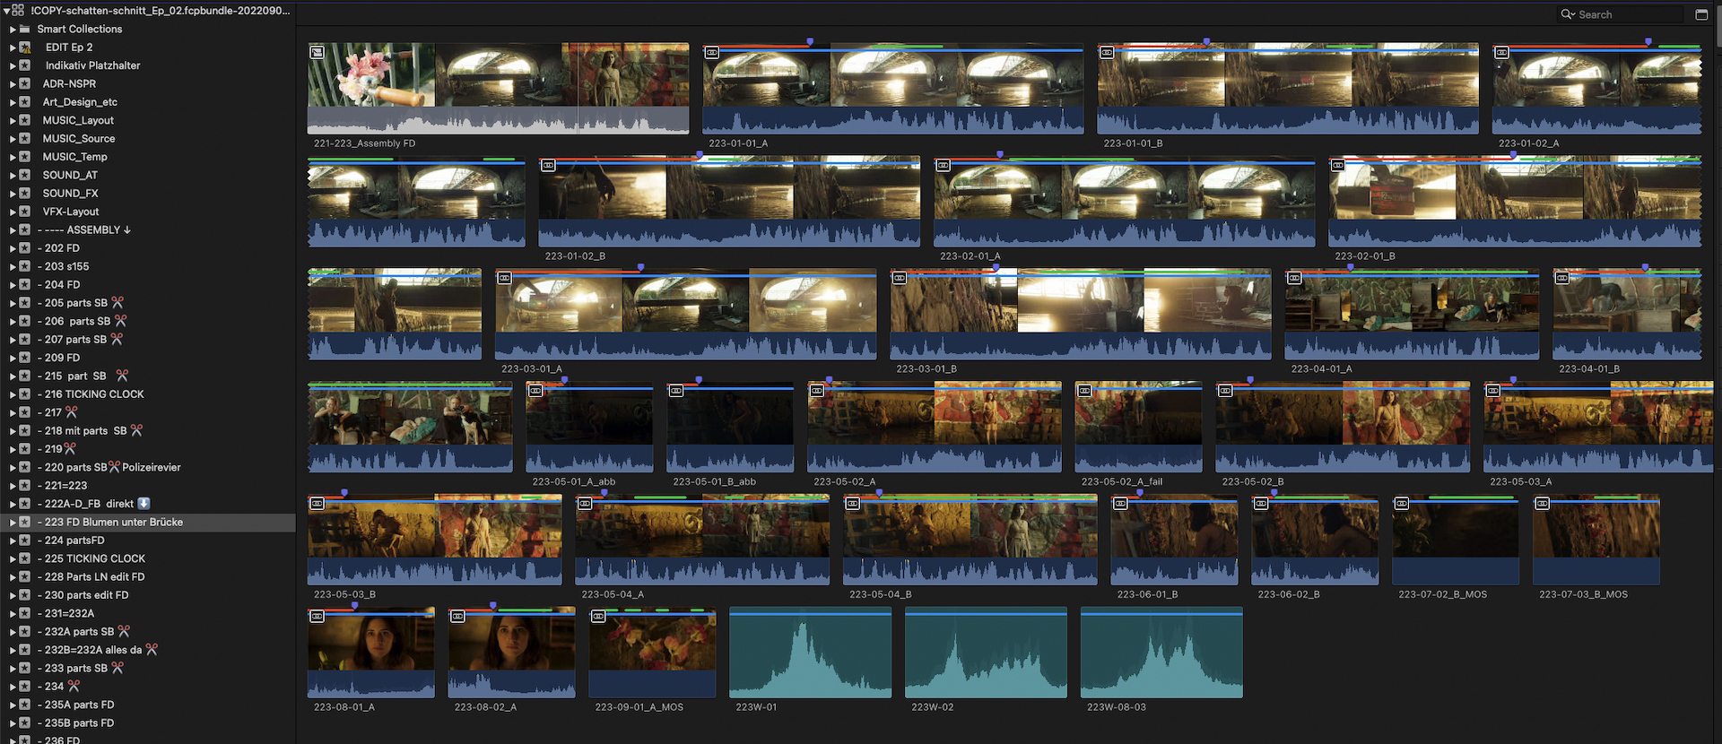Open the search magnifier filter menu
Image resolution: width=1722 pixels, height=744 pixels.
1568,14
